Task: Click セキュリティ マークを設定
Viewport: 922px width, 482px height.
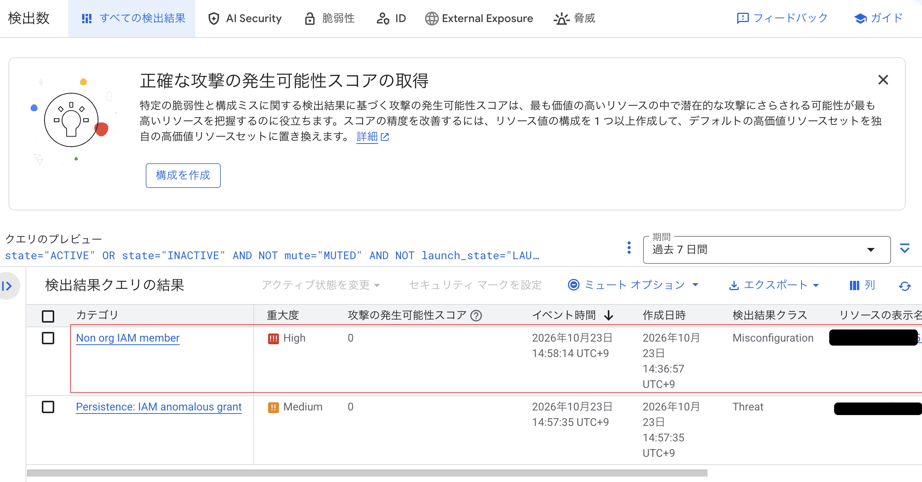Action: [475, 285]
